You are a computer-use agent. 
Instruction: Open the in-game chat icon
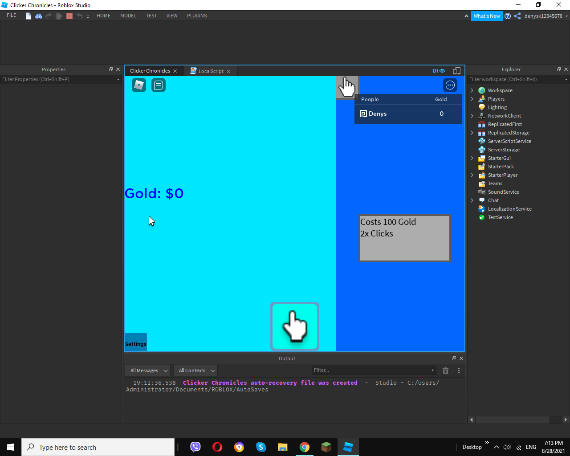pos(159,85)
